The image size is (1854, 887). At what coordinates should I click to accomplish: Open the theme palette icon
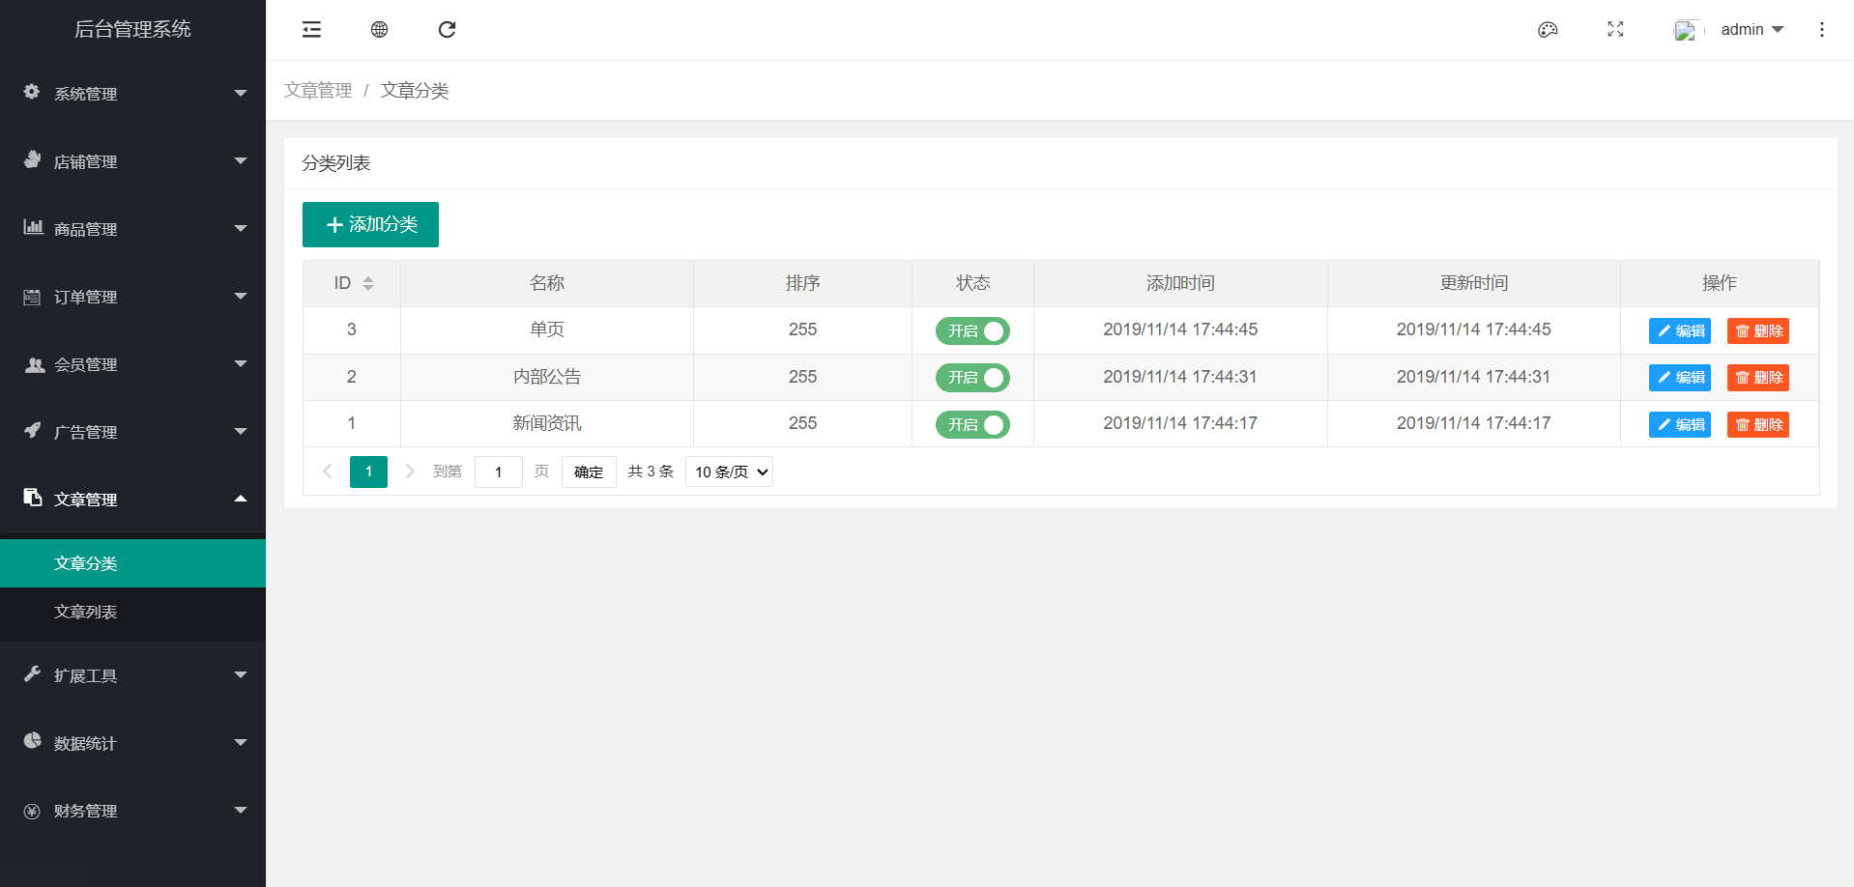[1548, 30]
